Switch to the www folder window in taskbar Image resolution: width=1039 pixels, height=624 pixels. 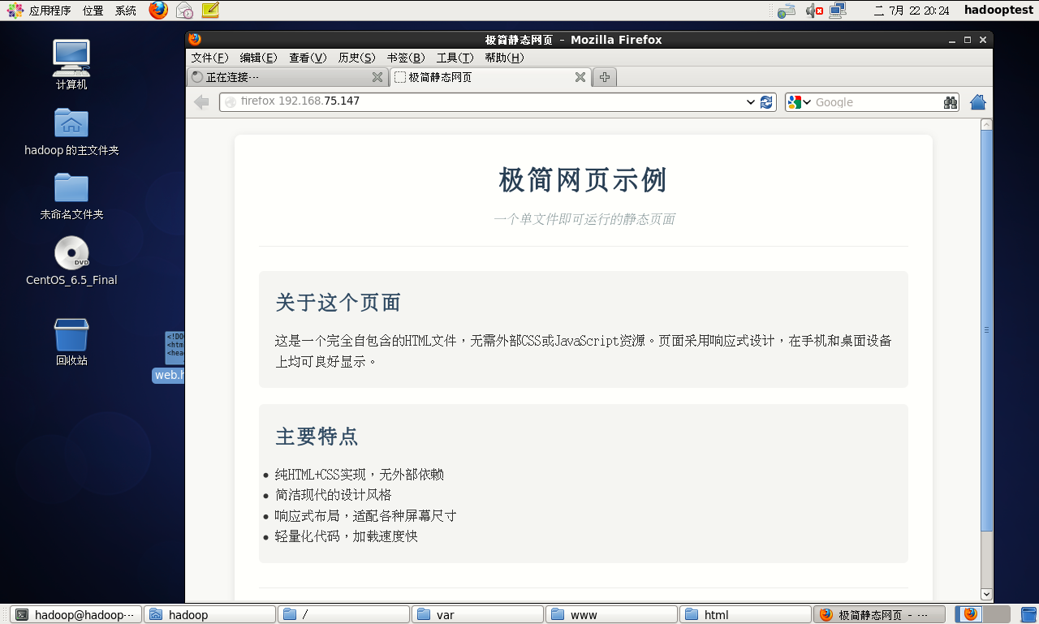(611, 615)
